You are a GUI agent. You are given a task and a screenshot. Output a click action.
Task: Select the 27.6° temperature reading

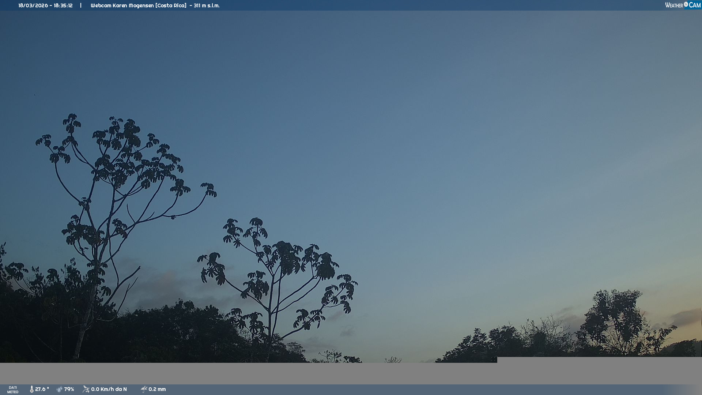click(x=42, y=389)
